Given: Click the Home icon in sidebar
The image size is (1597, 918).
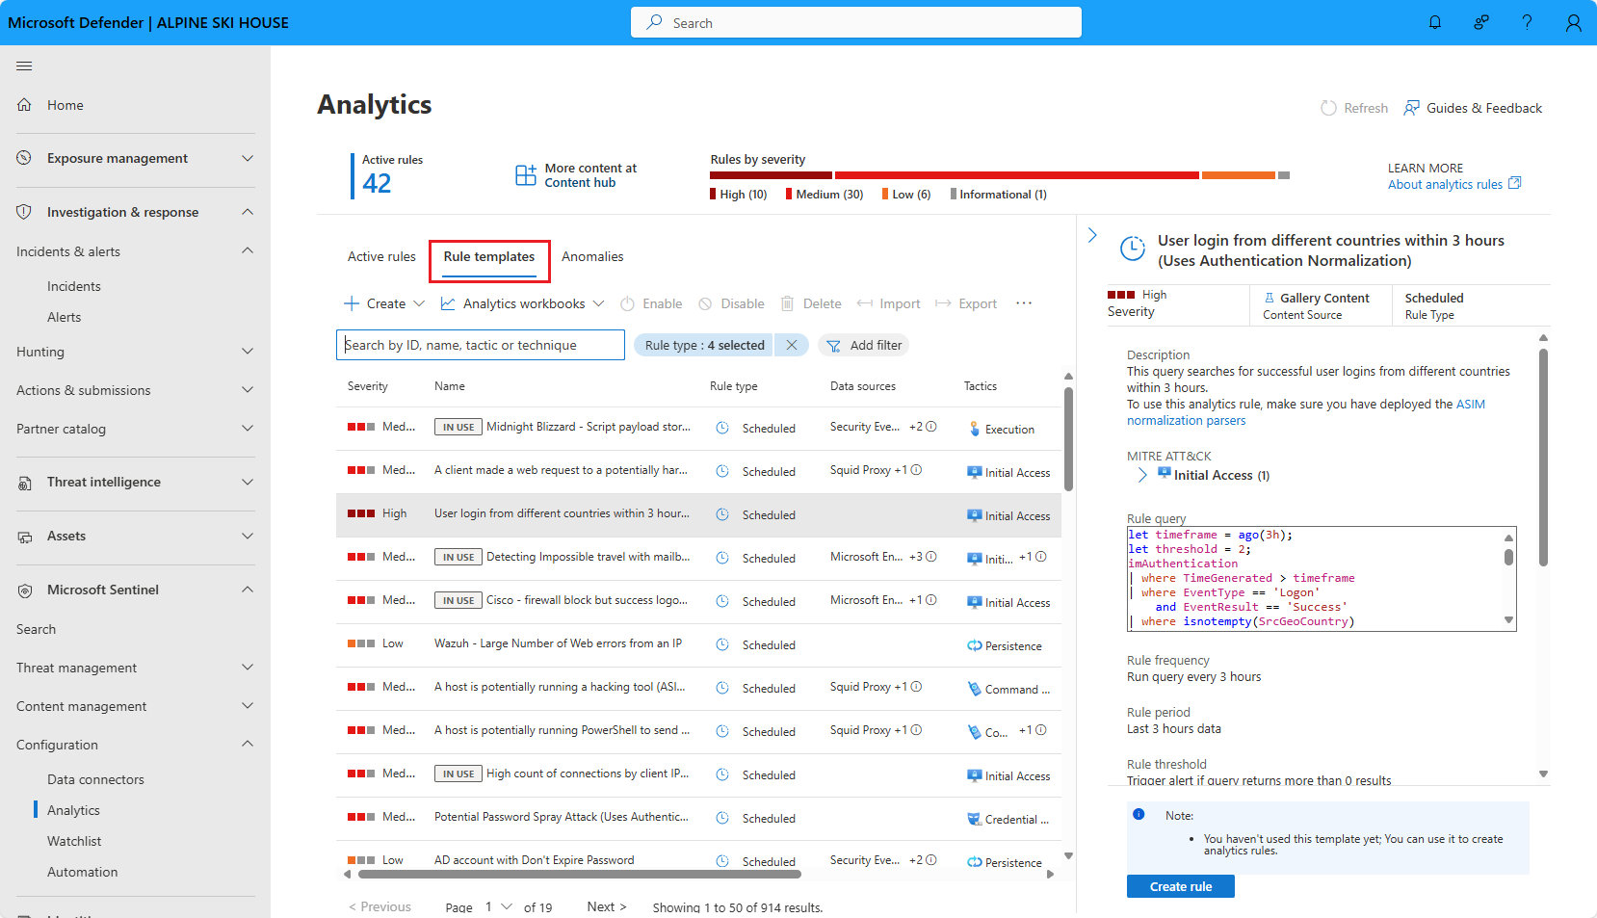Looking at the screenshot, I should tap(24, 105).
